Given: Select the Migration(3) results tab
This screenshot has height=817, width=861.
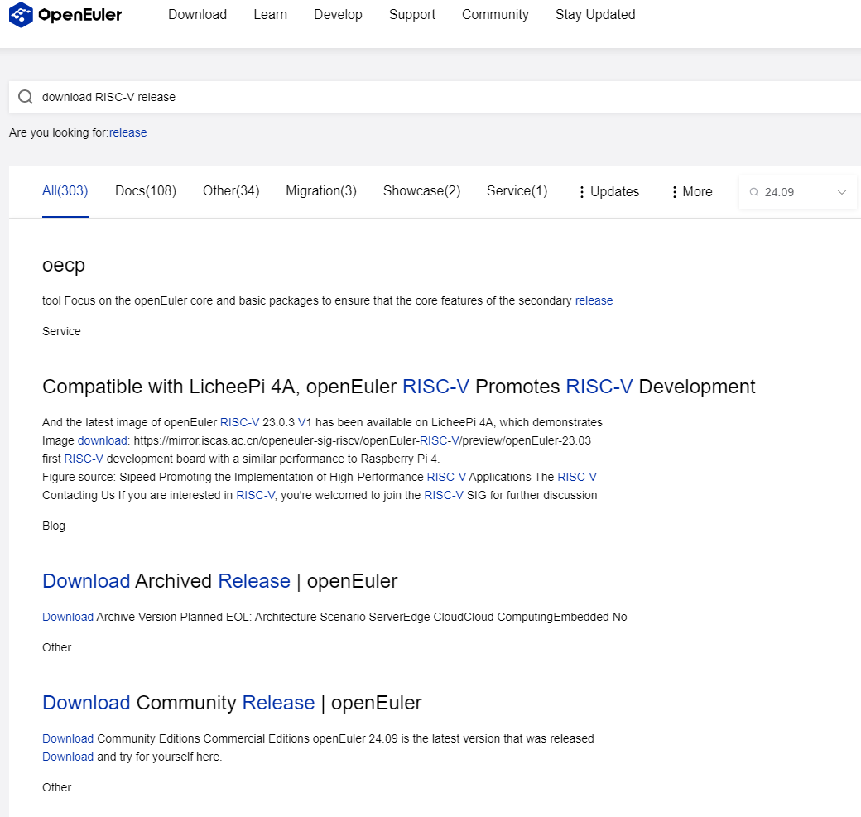Looking at the screenshot, I should point(321,191).
